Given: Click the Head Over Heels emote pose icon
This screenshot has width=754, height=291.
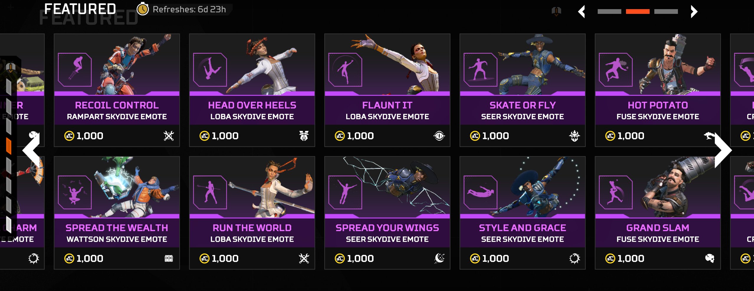Looking at the screenshot, I should 210,70.
